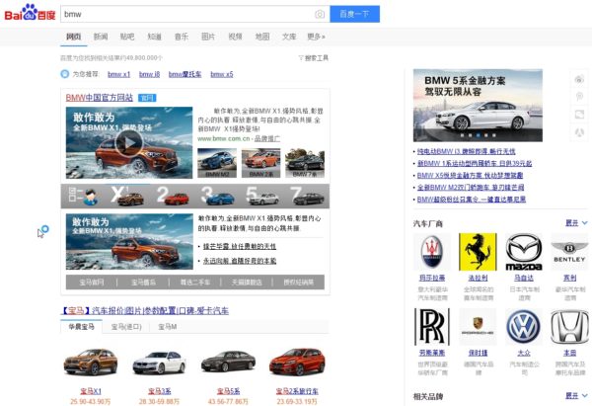Open the BMW 7系 thumbnail
592x406 pixels.
pos(305,163)
